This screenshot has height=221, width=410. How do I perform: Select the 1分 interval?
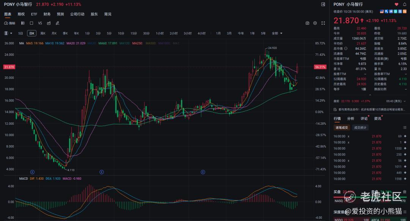(x=87, y=33)
